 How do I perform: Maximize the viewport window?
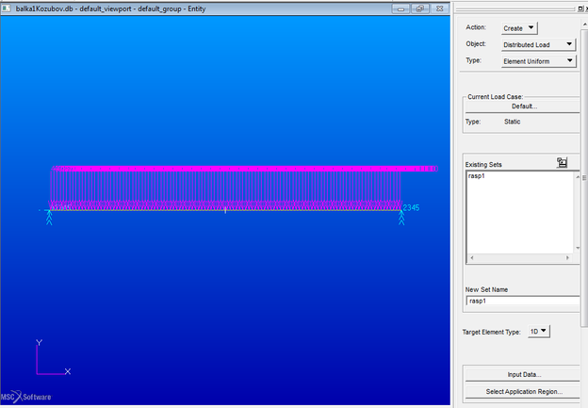click(418, 8)
